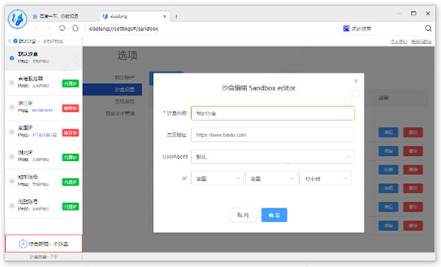Click the Baidu paw search-engine icon
Image resolution: width=441 pixels, height=267 pixels.
(x=346, y=28)
